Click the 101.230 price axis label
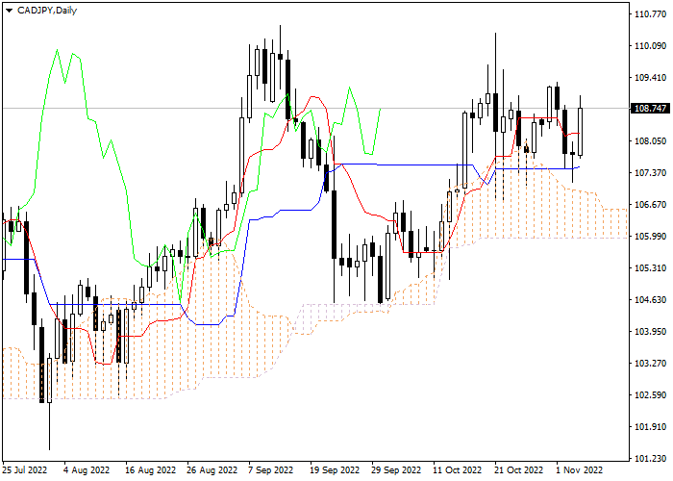Viewport: 673px width, 481px height. [650, 459]
